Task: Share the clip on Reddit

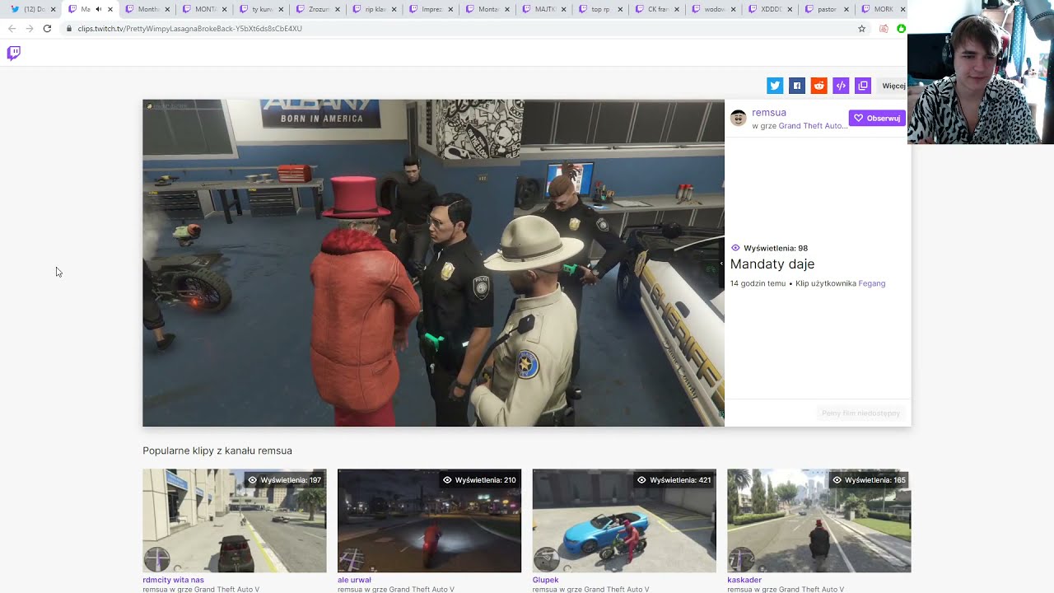Action: (x=818, y=86)
